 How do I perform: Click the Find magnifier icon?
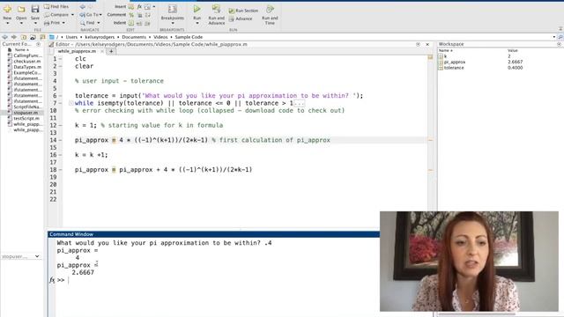click(x=82, y=23)
